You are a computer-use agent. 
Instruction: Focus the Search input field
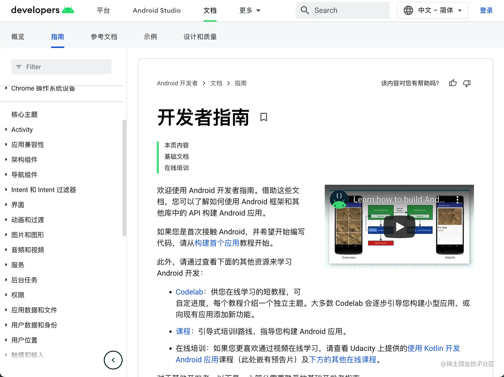coord(342,10)
